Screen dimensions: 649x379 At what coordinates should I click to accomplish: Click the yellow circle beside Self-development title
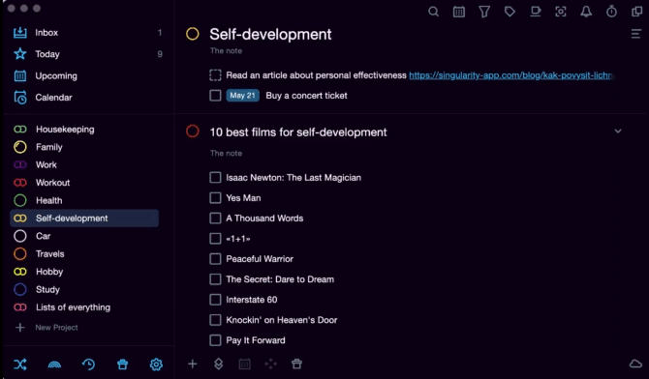[193, 34]
